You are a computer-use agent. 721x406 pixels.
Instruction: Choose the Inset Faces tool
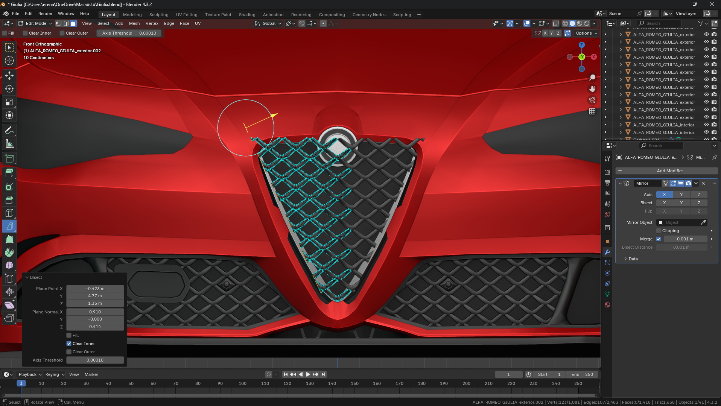click(9, 187)
